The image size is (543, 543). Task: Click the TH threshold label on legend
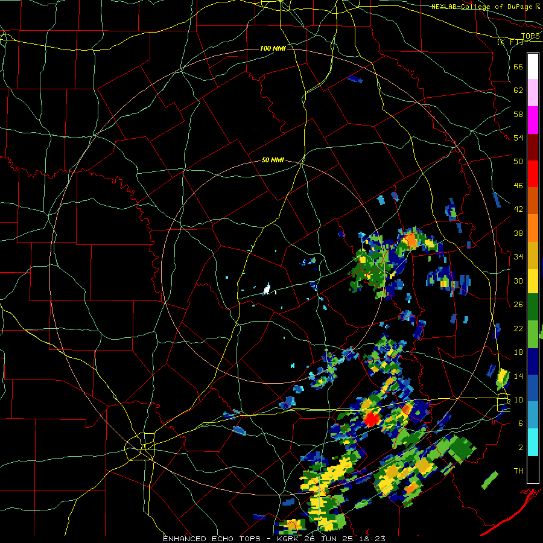tap(518, 471)
